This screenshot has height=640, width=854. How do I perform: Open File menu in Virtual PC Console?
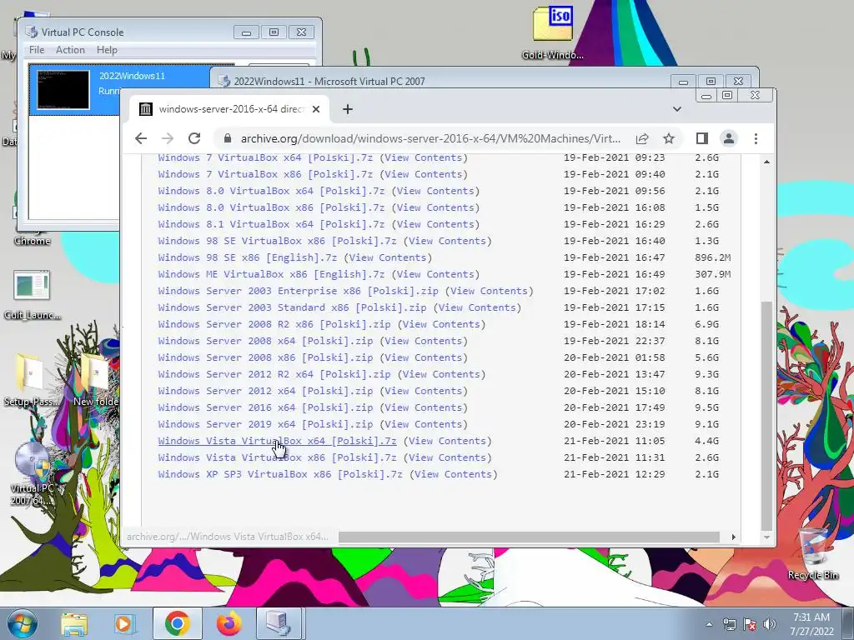[x=37, y=50]
